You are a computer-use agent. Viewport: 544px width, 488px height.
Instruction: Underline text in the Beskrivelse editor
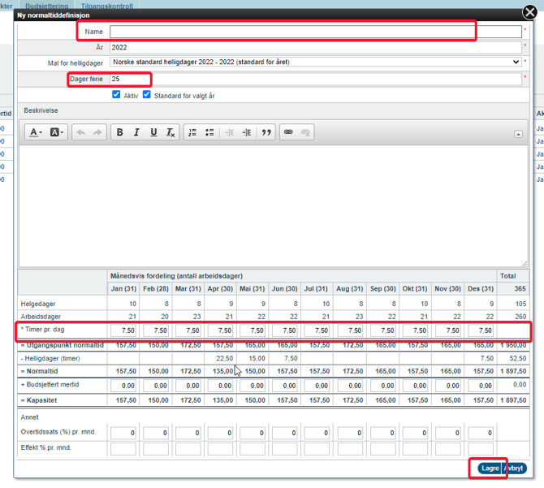[153, 132]
